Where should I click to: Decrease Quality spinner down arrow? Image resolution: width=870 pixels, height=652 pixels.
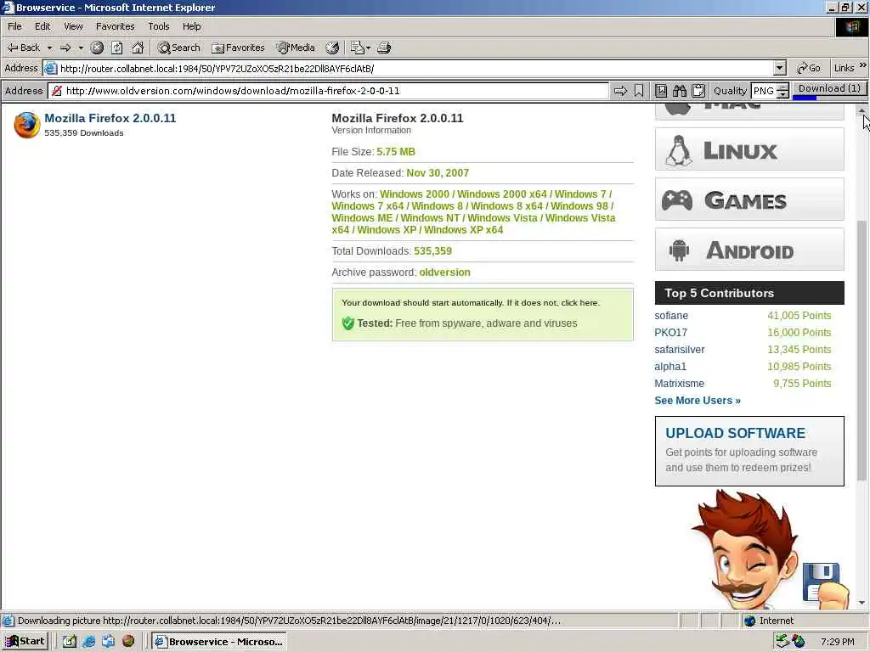tap(782, 94)
